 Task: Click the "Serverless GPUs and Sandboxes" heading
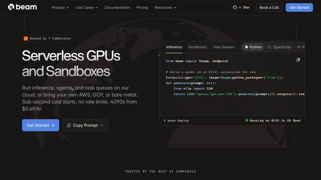click(71, 63)
